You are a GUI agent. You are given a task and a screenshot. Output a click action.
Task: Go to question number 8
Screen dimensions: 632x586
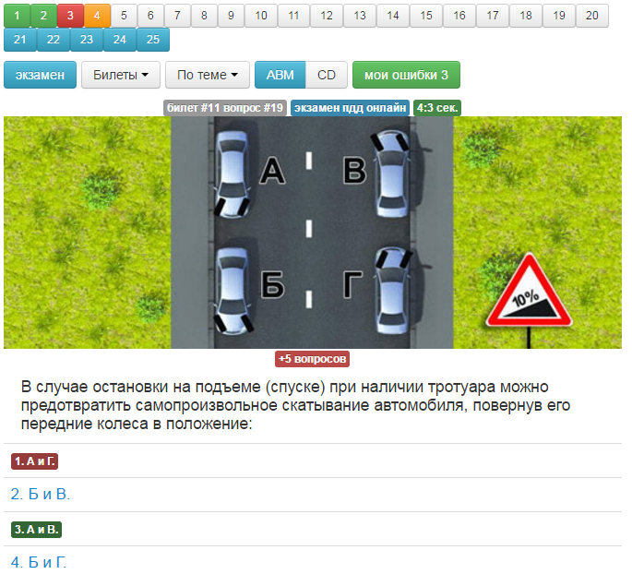(x=204, y=16)
